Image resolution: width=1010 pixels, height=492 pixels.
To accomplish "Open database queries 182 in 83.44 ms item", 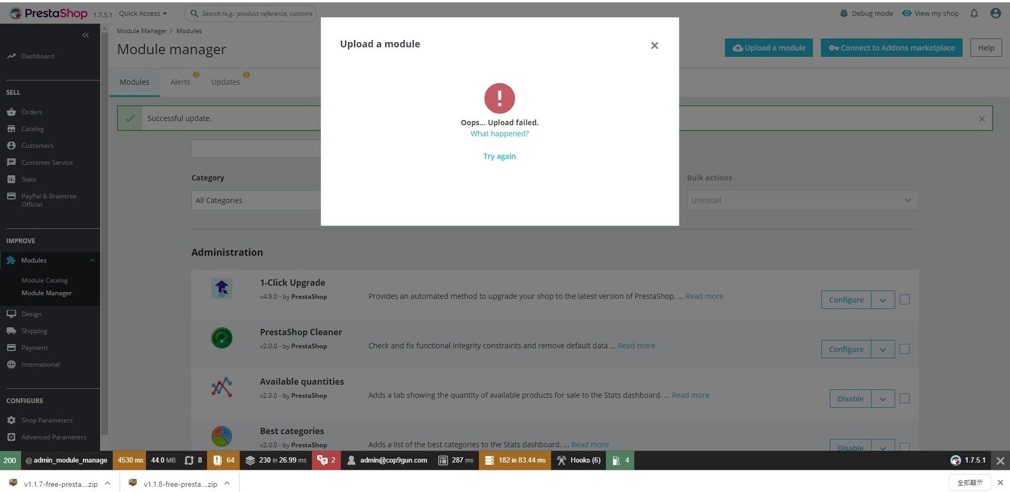I will point(515,460).
